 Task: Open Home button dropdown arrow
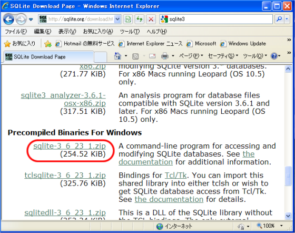tap(126, 56)
